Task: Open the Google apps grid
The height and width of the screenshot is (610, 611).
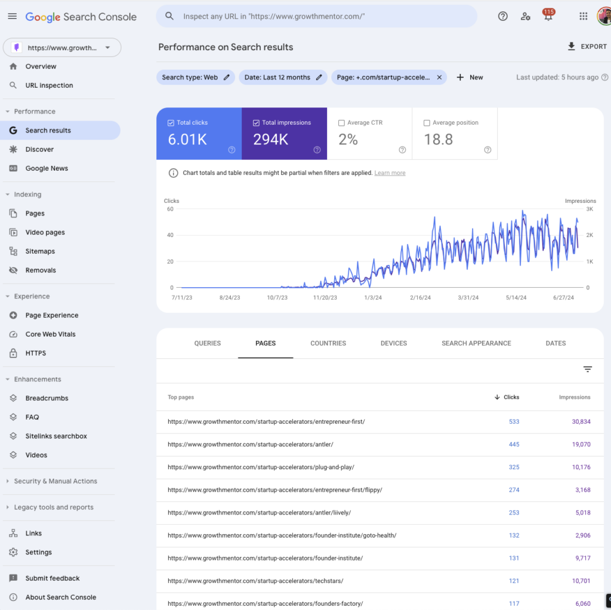Action: pyautogui.click(x=583, y=16)
